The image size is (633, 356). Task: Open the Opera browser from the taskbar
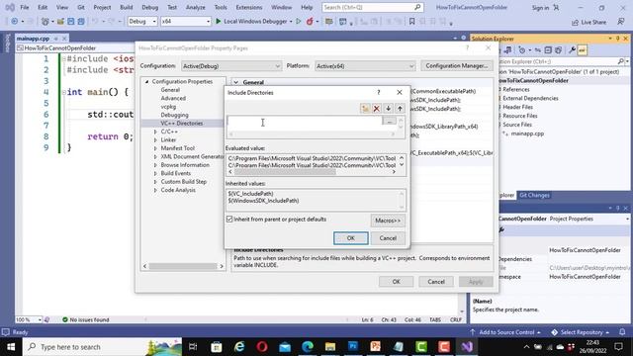point(262,347)
